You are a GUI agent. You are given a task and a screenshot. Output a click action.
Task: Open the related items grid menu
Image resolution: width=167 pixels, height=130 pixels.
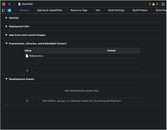click(x=4, y=4)
